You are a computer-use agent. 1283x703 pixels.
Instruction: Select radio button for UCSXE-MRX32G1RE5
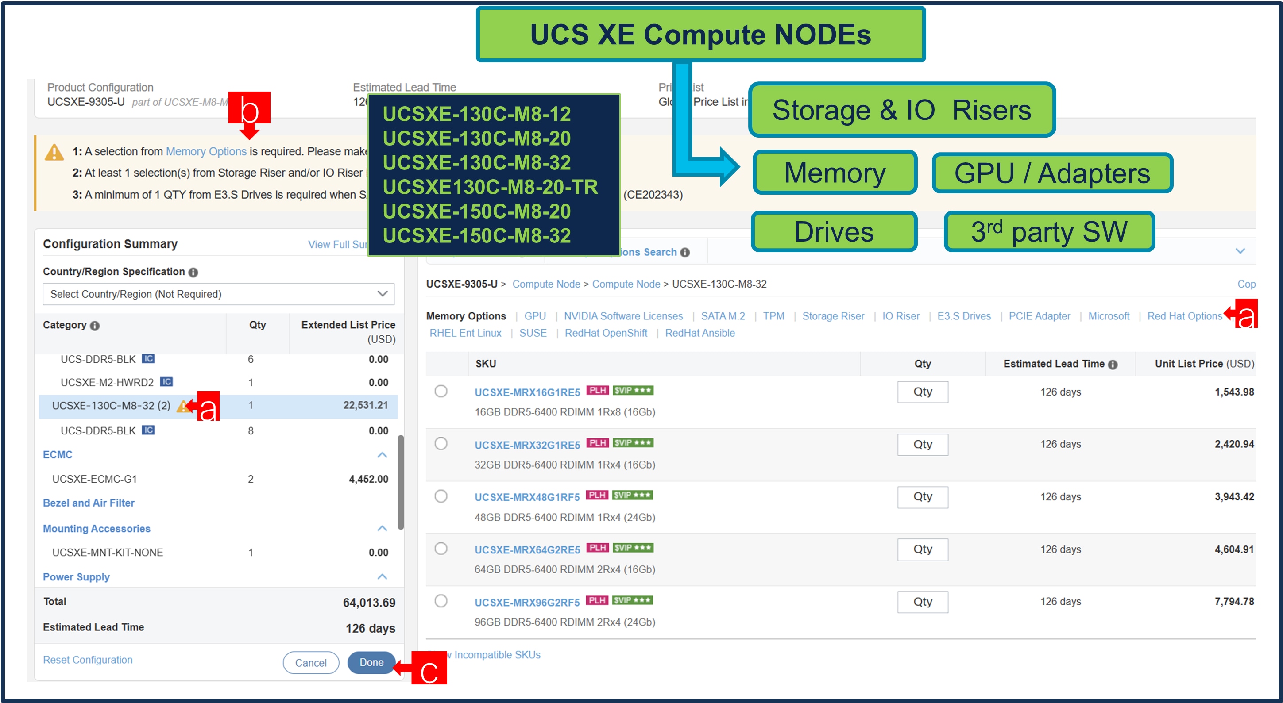[x=441, y=444]
